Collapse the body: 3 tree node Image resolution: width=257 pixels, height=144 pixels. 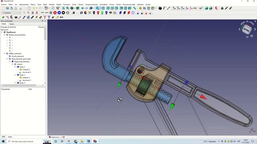(x=15, y=75)
